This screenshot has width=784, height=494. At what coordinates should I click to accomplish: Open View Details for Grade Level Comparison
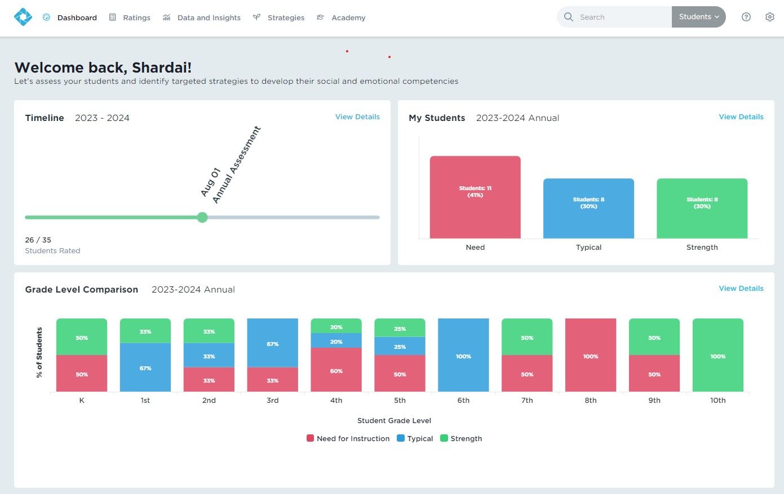click(741, 288)
